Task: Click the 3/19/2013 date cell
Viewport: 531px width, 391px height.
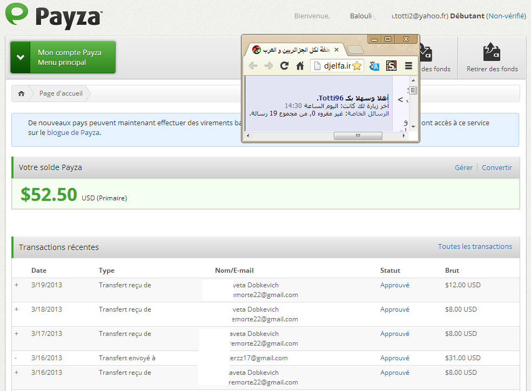Action: [47, 285]
